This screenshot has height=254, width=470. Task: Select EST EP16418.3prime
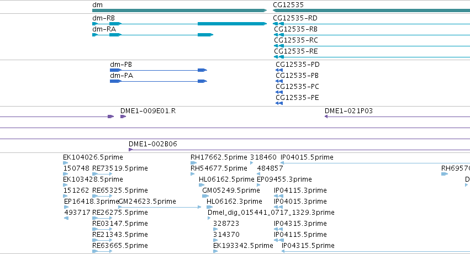click(x=92, y=202)
